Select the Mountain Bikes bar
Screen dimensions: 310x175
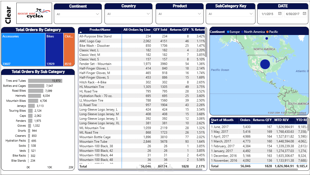pos(33,101)
